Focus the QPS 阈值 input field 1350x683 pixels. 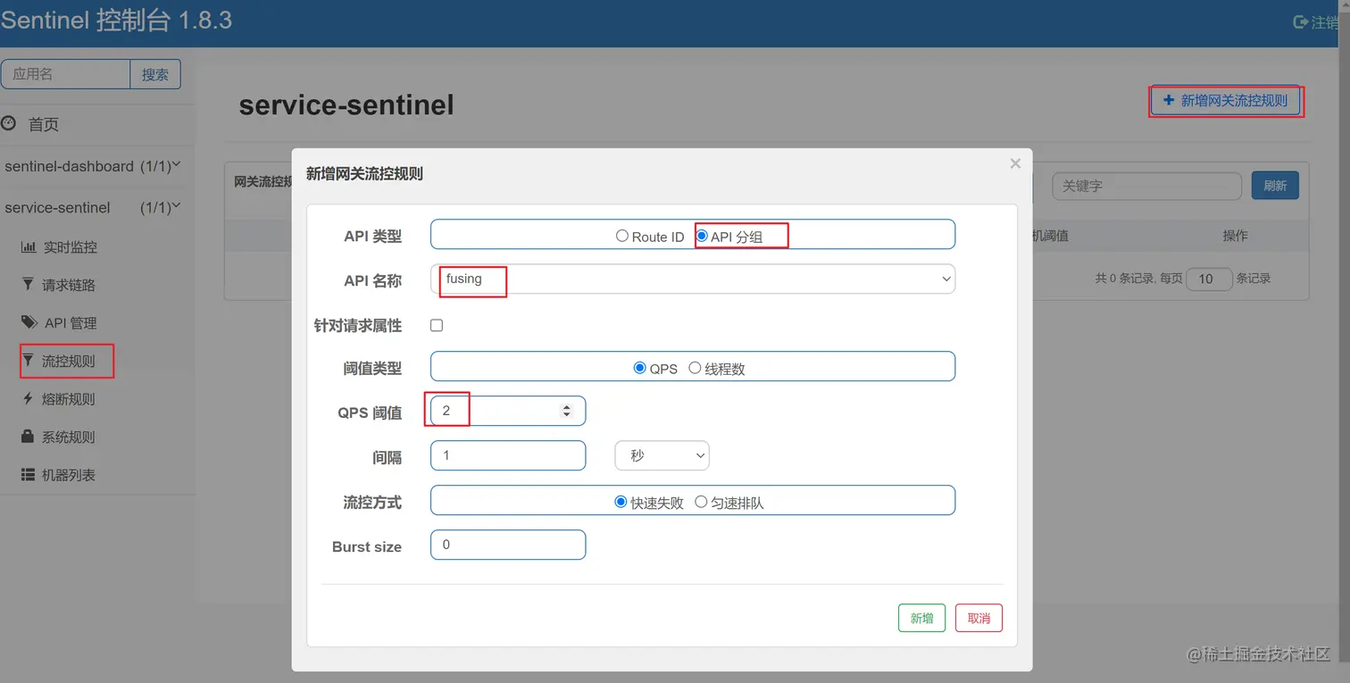coord(508,411)
